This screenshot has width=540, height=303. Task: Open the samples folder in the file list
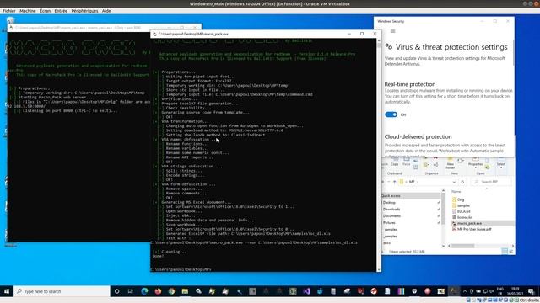click(x=463, y=205)
